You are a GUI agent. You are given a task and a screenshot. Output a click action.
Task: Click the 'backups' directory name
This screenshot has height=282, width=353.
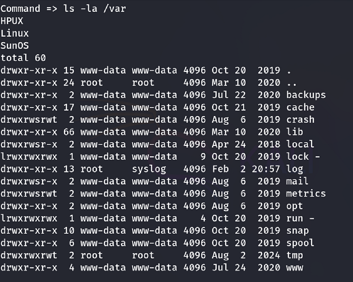click(306, 95)
